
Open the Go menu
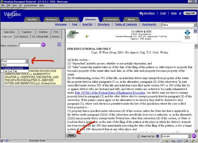tap(20, 5)
